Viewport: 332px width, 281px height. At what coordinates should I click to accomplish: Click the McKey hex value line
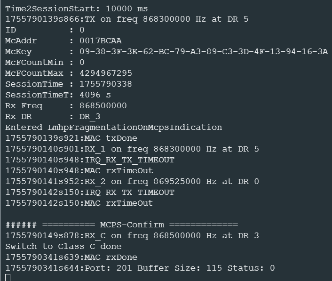[198, 52]
